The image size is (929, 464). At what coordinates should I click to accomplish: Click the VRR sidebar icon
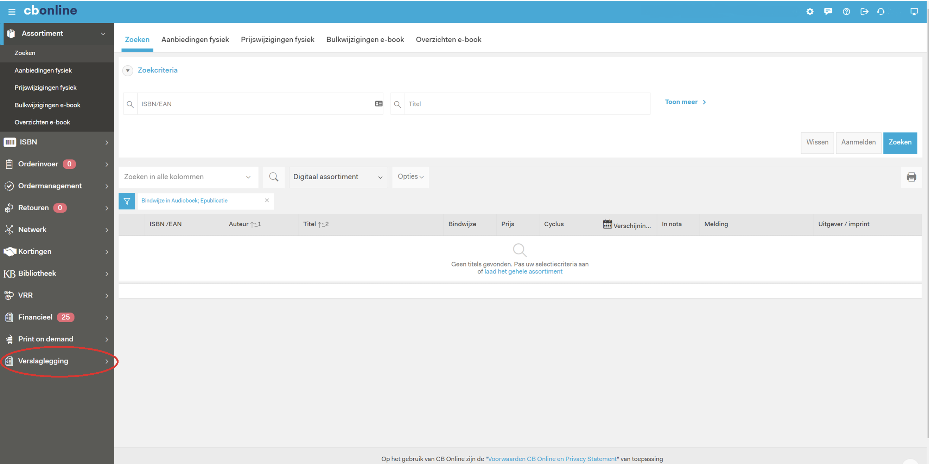(9, 295)
